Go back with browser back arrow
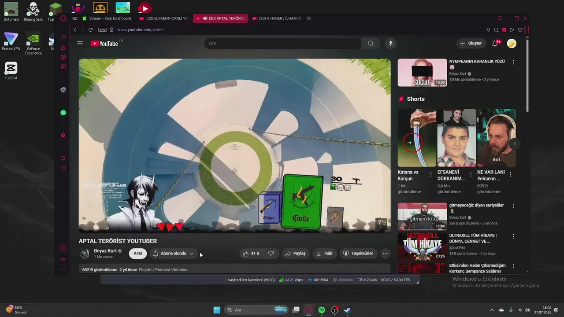Screen dimensions: 564x317 [75, 29]
